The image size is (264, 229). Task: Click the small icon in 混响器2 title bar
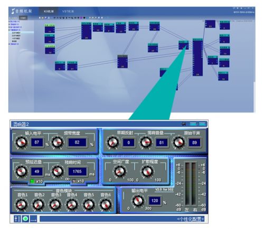pos(184,124)
